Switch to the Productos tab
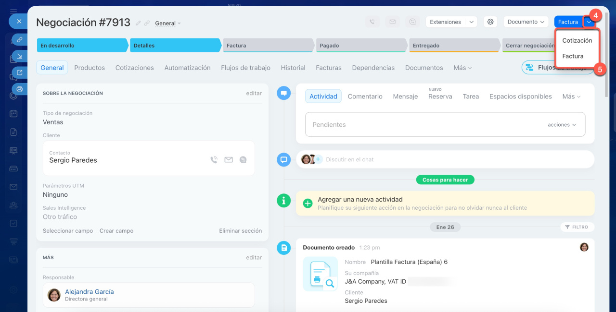The image size is (616, 312). [90, 68]
